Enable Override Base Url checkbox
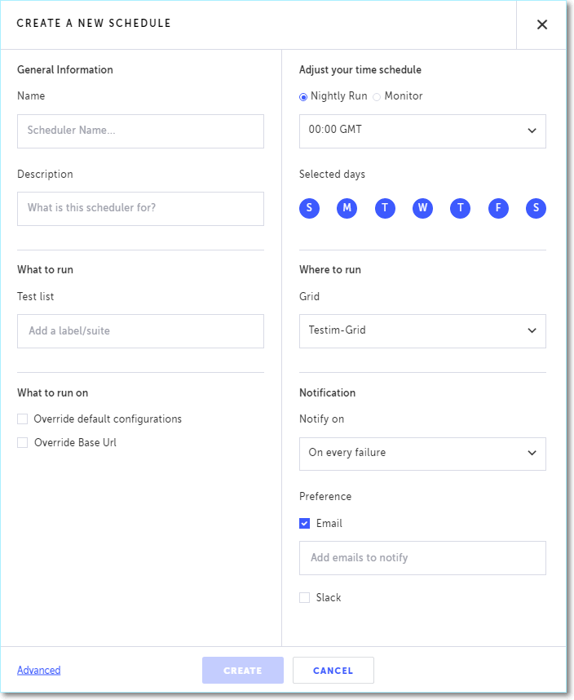Image resolution: width=574 pixels, height=700 pixels. tap(22, 442)
